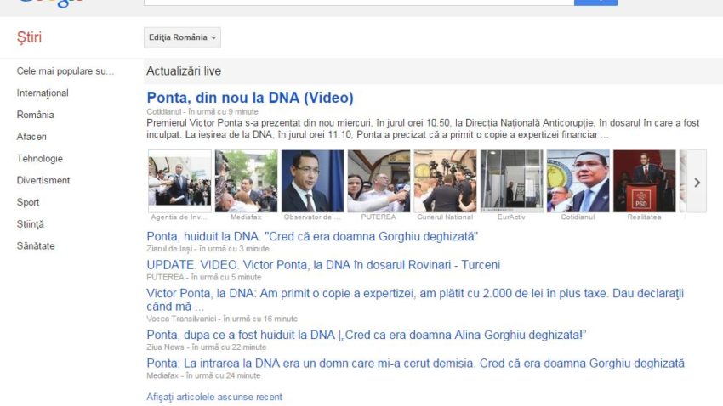The height and width of the screenshot is (406, 723).
Task: Click Afișați articolele ascunse recent link
Action: click(x=214, y=397)
